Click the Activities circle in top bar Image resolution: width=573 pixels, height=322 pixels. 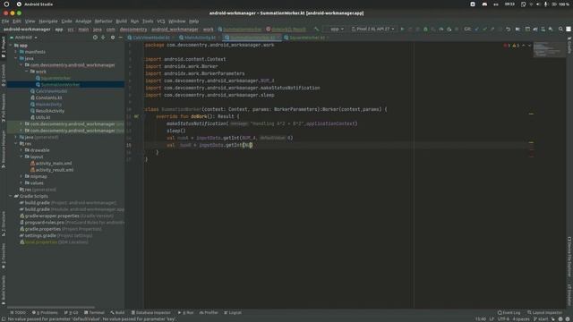tap(6, 4)
